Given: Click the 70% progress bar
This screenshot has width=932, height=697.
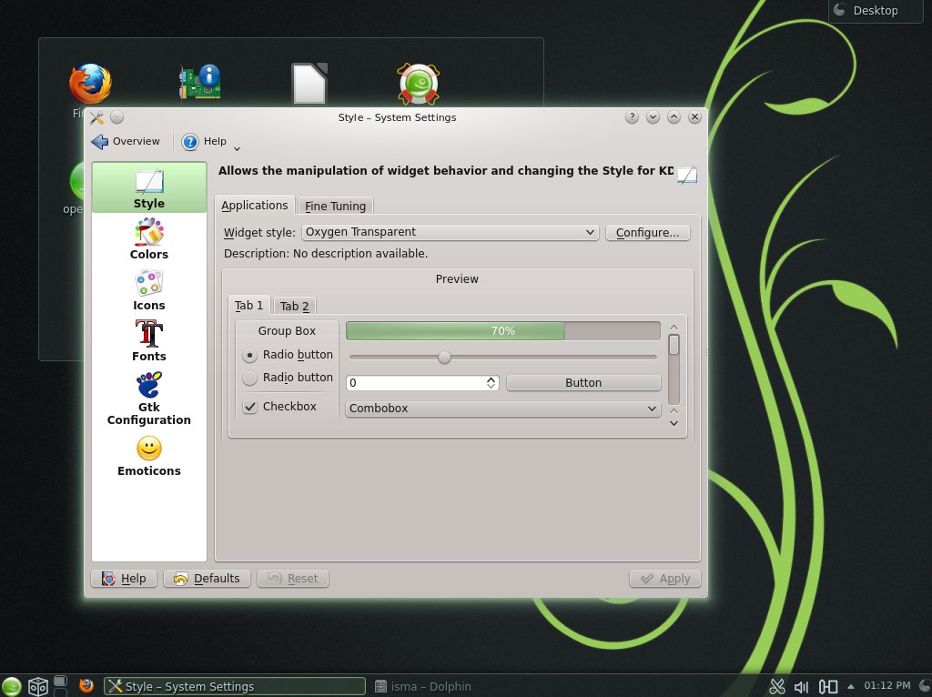Looking at the screenshot, I should click(x=502, y=330).
